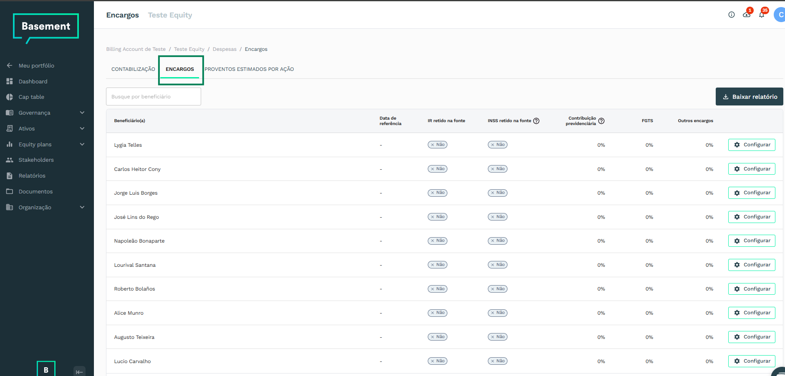Open the user avatar C menu
Image resolution: width=785 pixels, height=376 pixels.
(780, 15)
